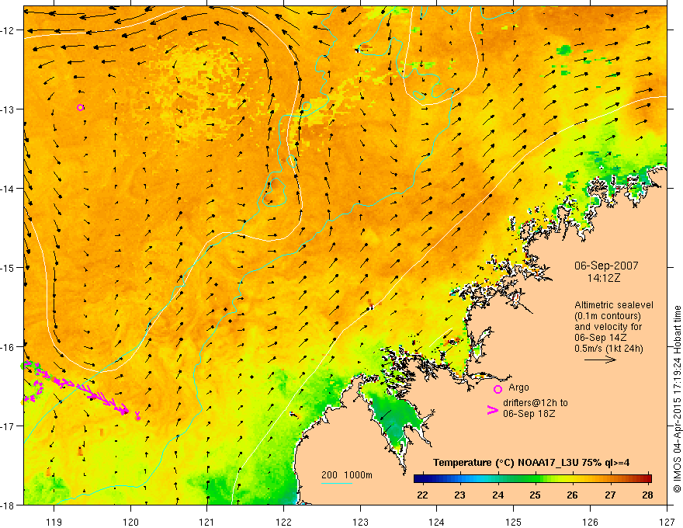Click the 'drifters@12h to' legend text

(536, 402)
